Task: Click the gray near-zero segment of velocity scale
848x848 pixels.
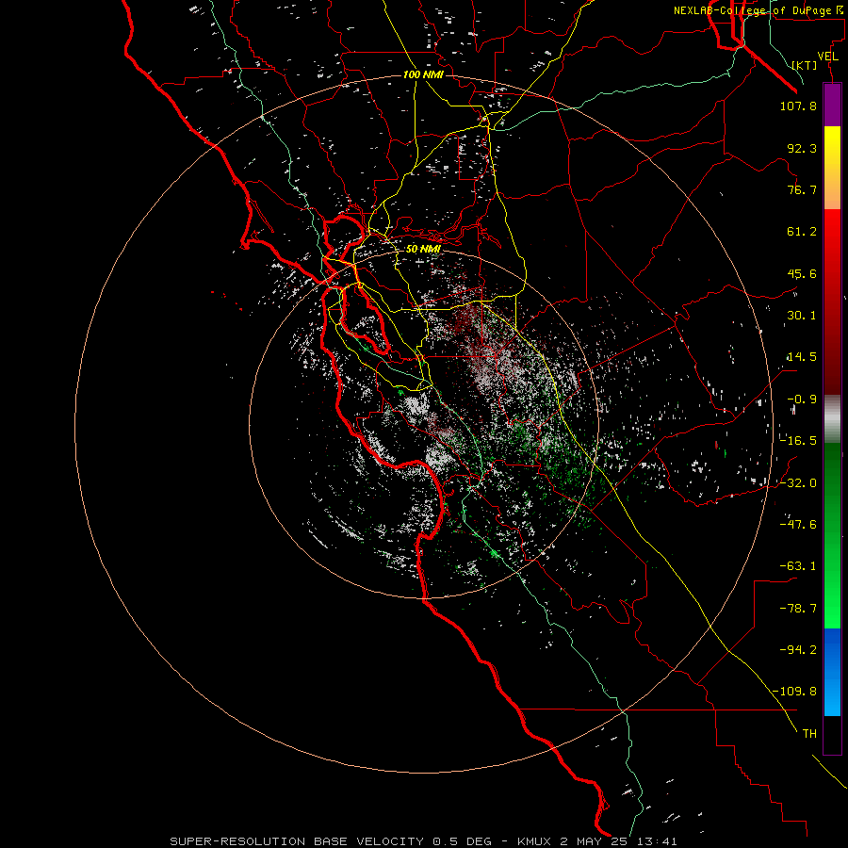Action: point(832,419)
